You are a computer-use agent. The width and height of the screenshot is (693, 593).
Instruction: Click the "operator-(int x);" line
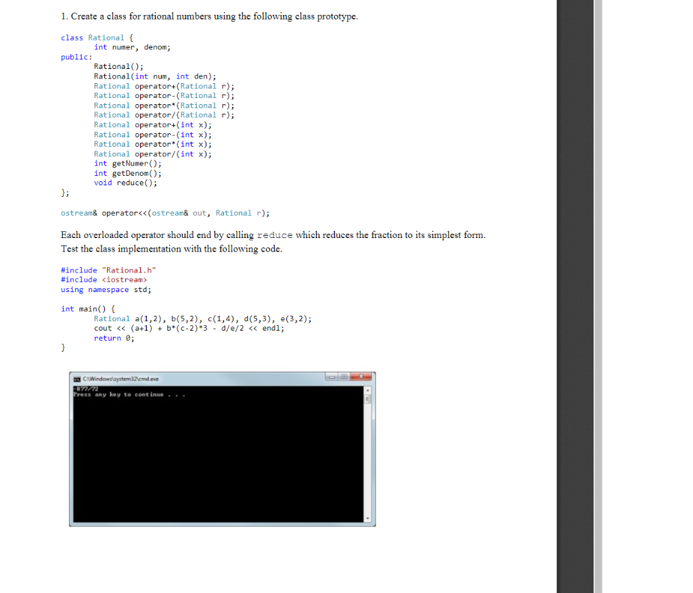pyautogui.click(x=152, y=135)
